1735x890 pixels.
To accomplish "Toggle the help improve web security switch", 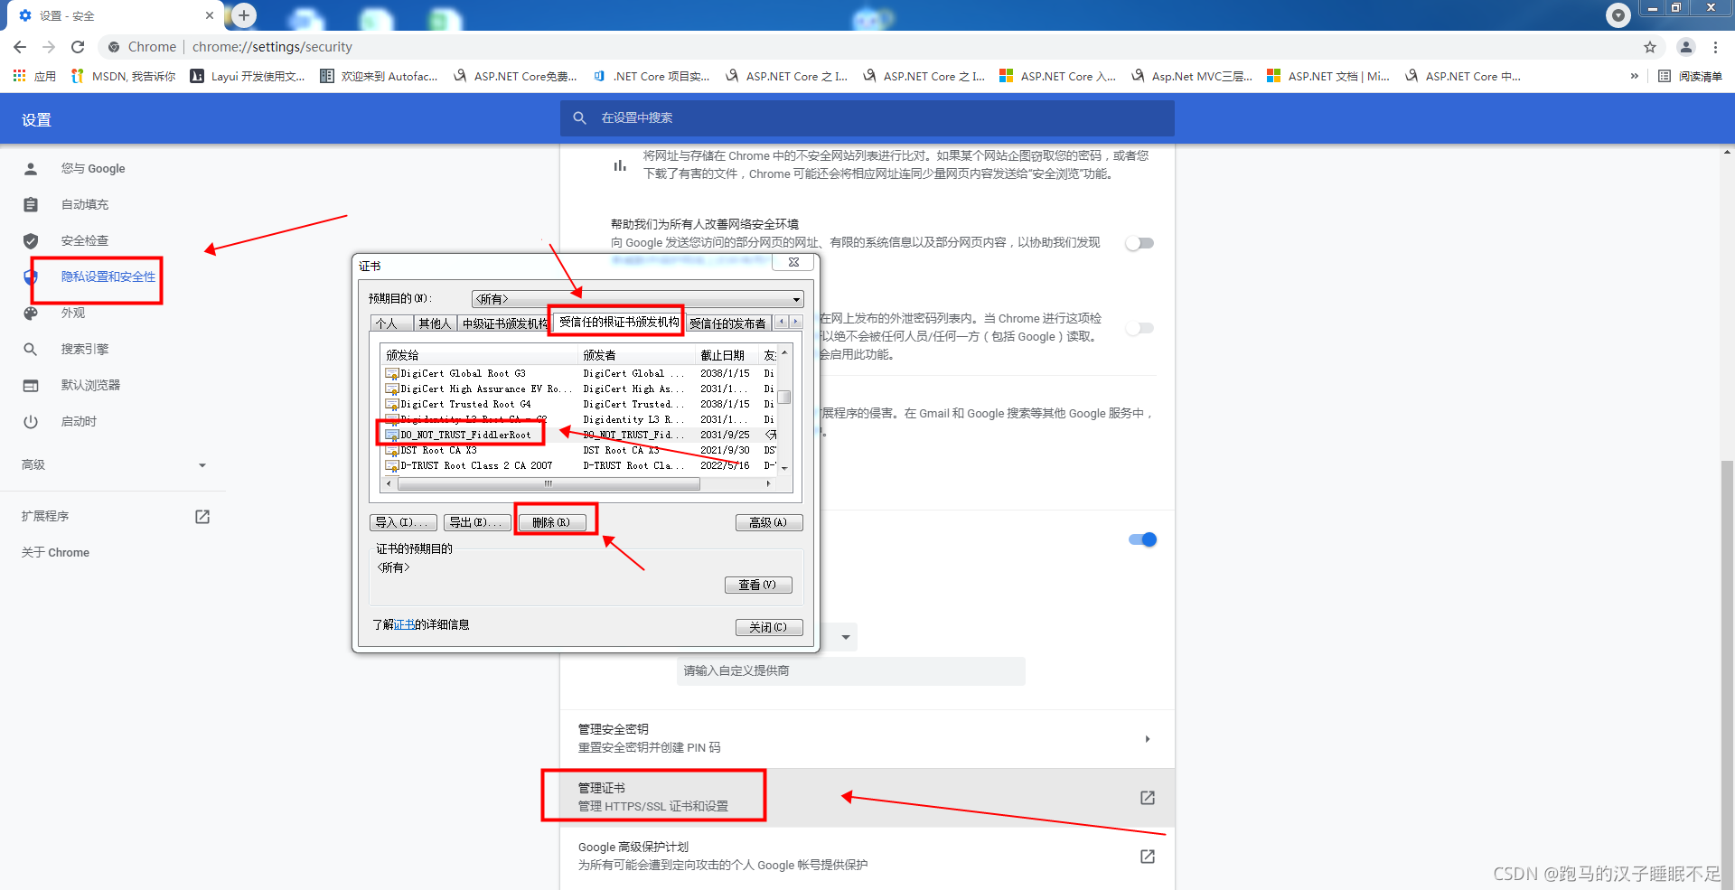I will pyautogui.click(x=1140, y=243).
